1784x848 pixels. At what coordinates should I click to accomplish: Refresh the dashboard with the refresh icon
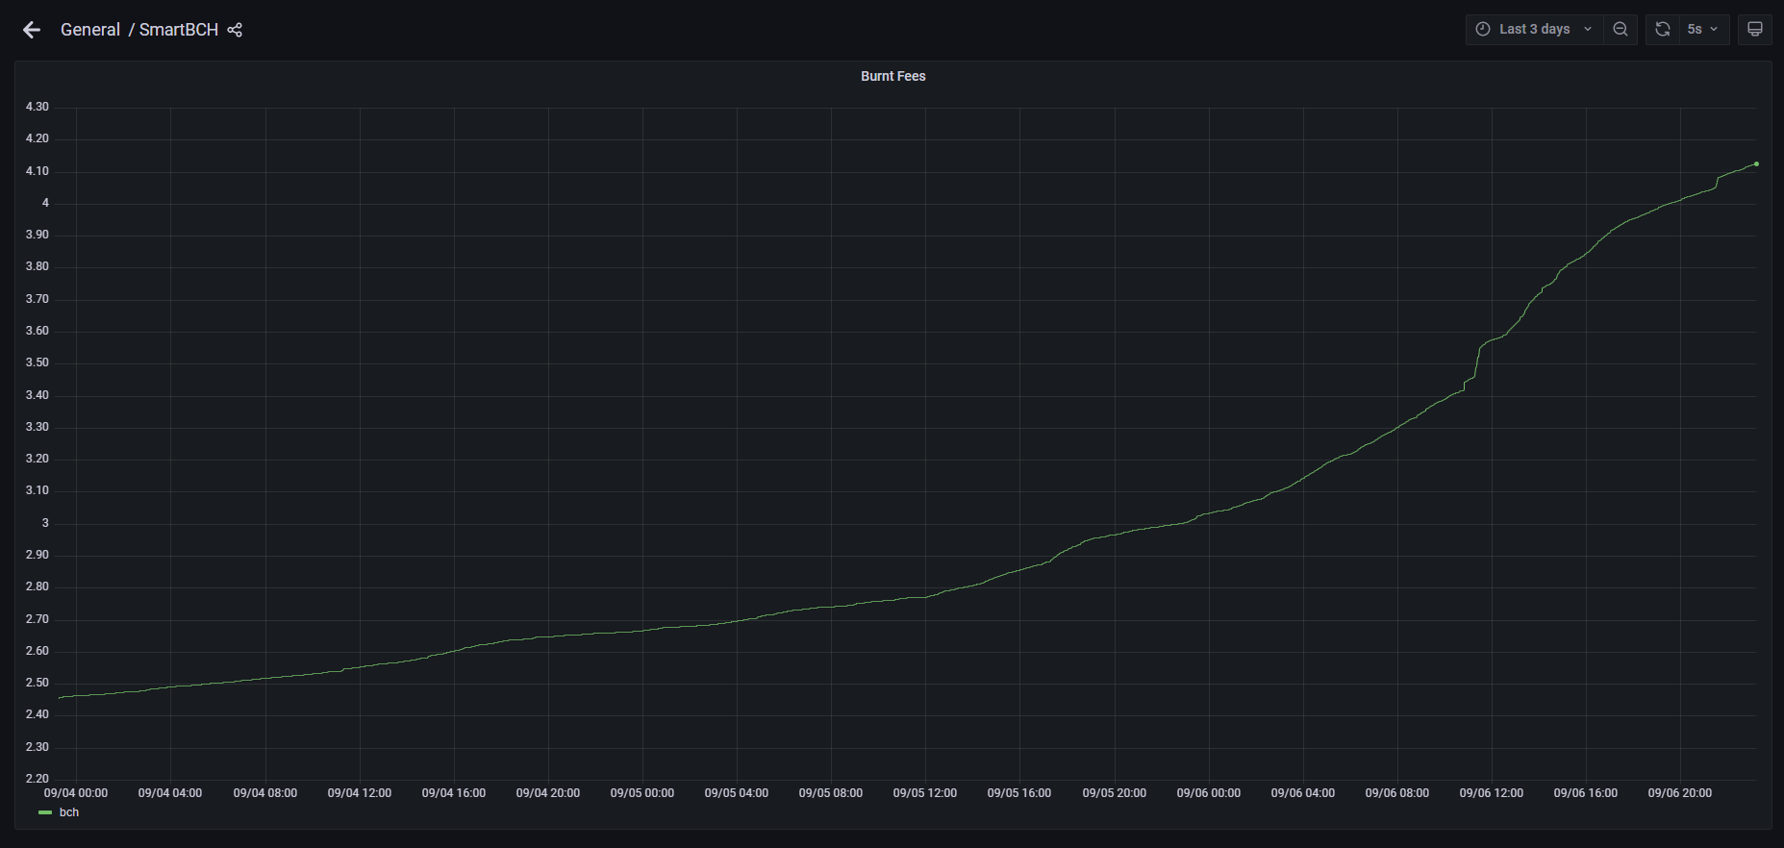click(1663, 29)
